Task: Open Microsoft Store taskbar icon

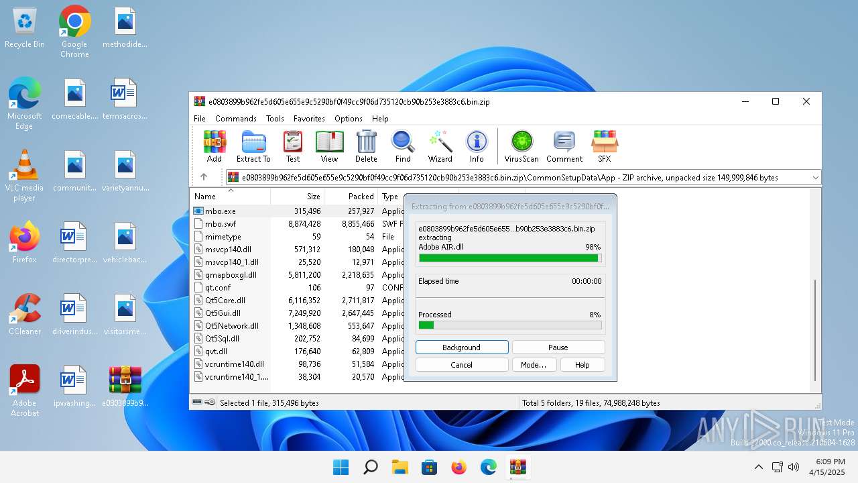Action: coord(429,467)
